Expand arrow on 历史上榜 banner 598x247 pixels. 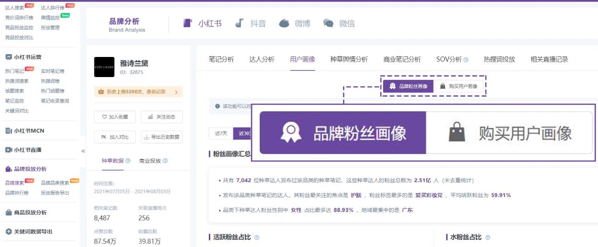tap(176, 92)
